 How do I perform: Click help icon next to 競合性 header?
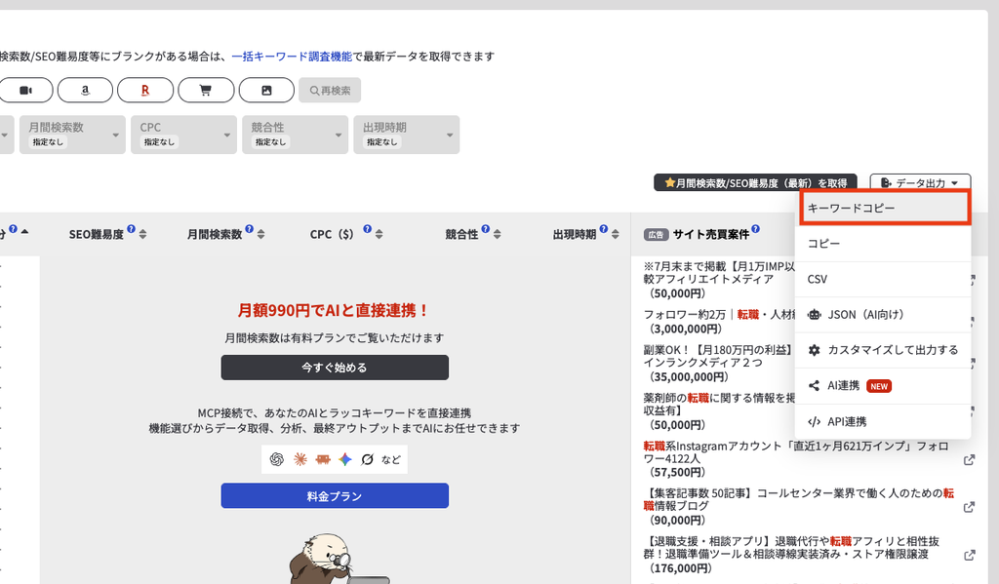coord(486,229)
